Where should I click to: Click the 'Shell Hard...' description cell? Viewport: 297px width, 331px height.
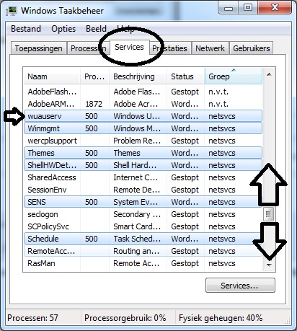pyautogui.click(x=135, y=165)
